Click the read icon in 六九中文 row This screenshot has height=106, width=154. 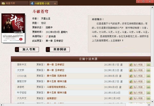[x=148, y=98]
